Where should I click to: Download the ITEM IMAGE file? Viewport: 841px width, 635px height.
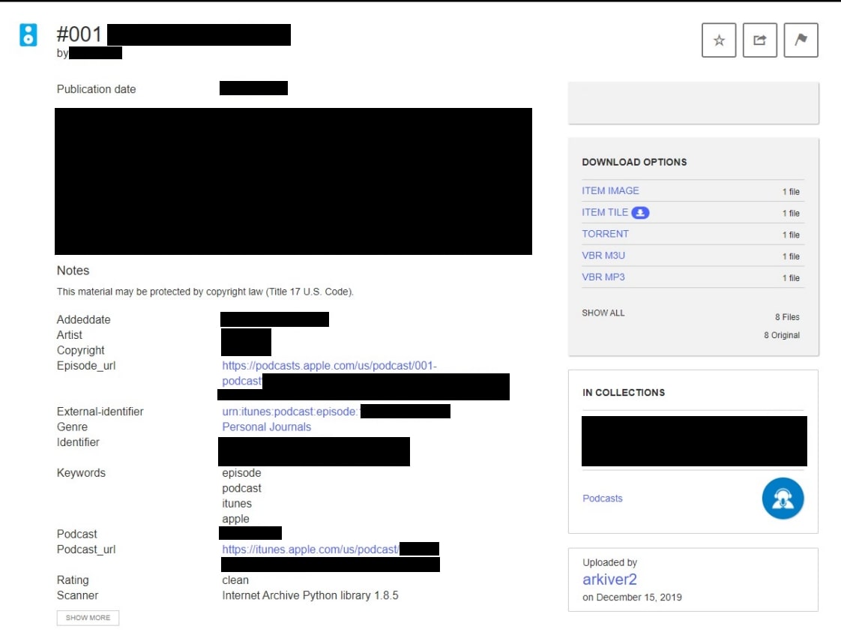pyautogui.click(x=610, y=191)
